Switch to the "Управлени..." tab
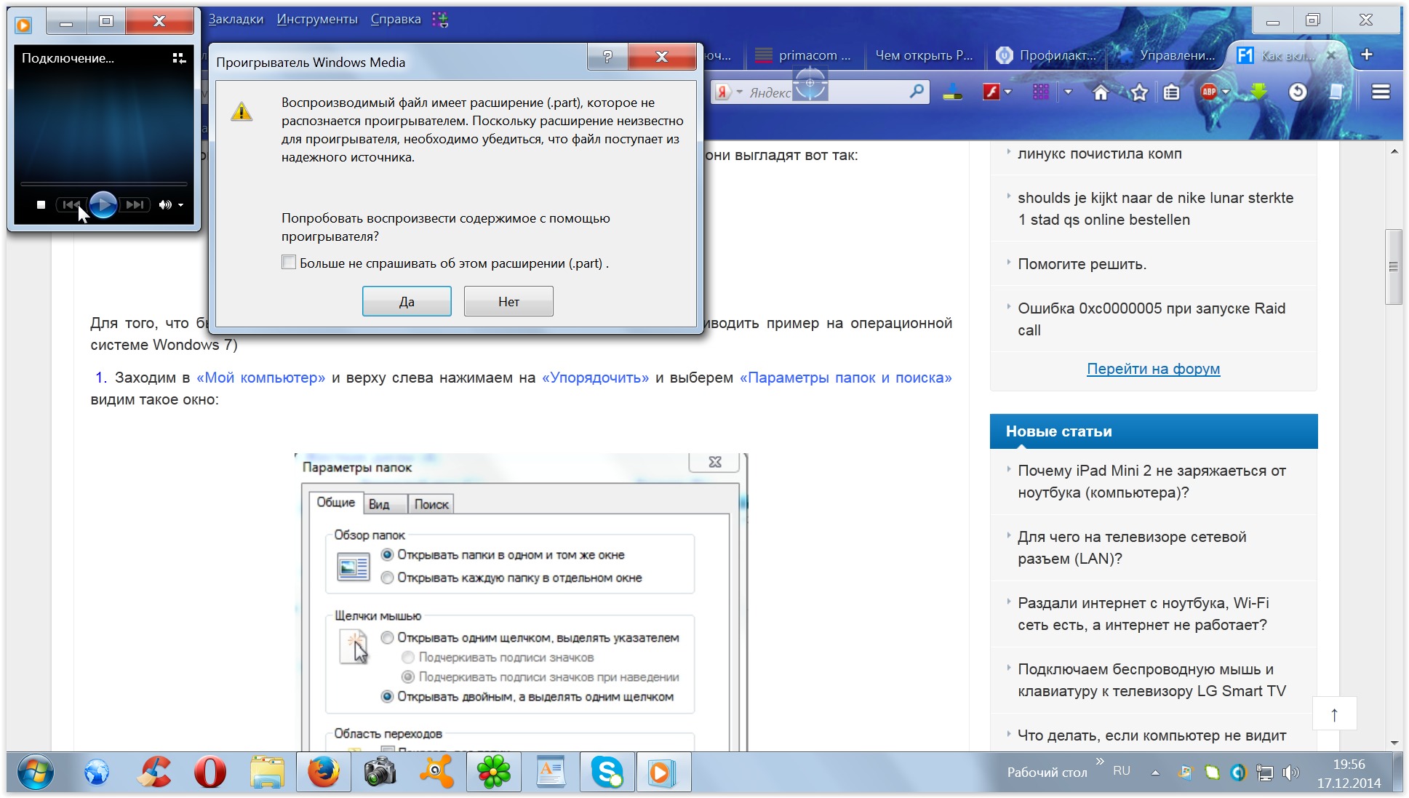 click(1167, 55)
